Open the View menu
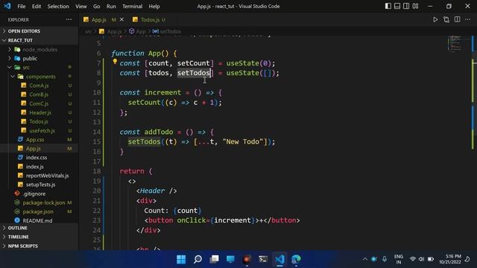477x268 pixels. coord(81,6)
